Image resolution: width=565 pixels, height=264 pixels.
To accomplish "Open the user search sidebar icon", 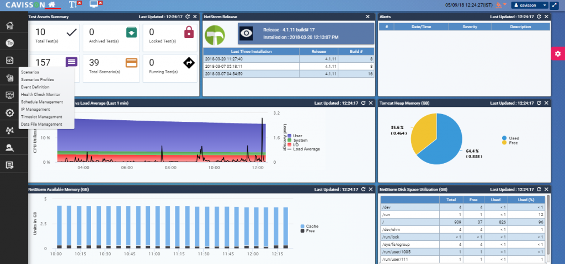I will tap(10, 148).
